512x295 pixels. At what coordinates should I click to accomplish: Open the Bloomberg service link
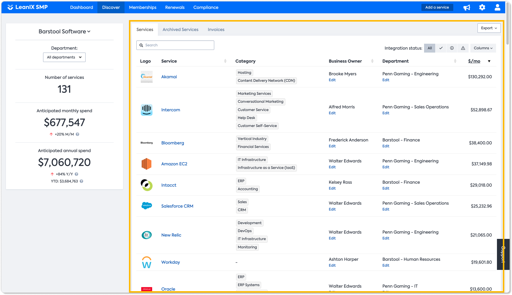point(173,143)
